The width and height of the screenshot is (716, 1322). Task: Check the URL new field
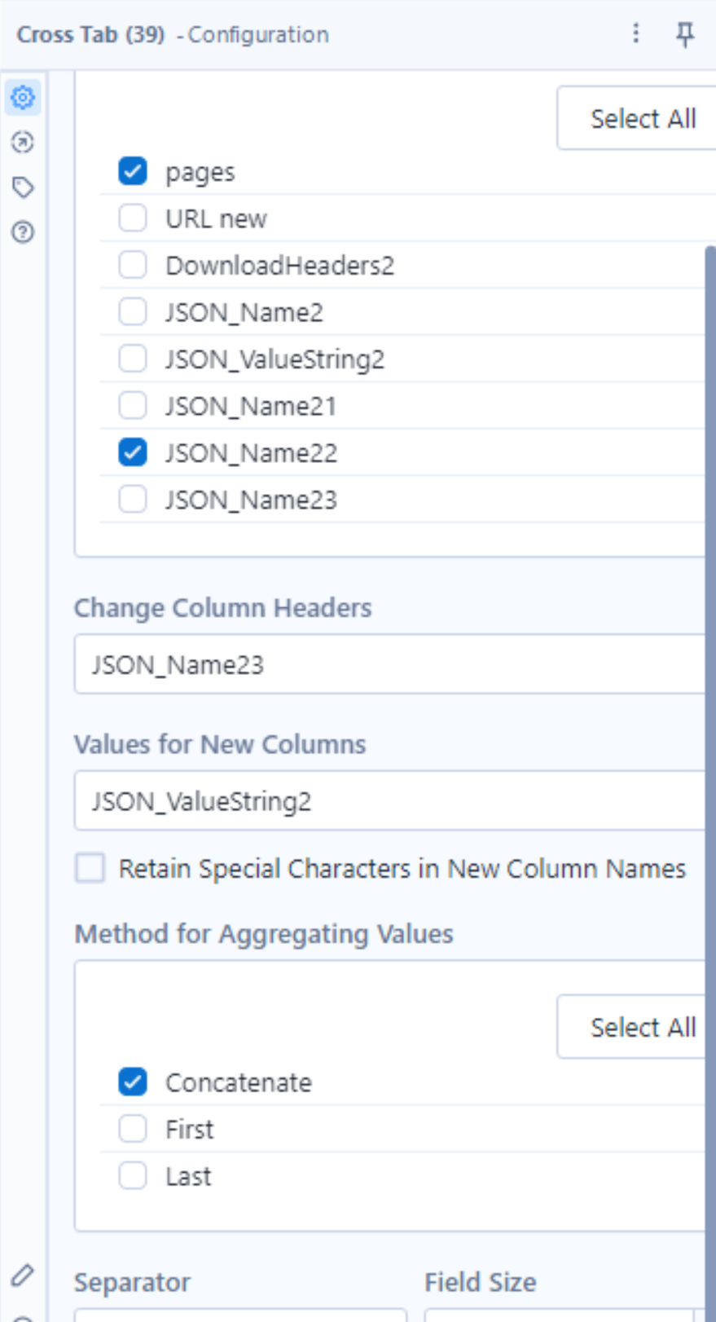pyautogui.click(x=133, y=218)
